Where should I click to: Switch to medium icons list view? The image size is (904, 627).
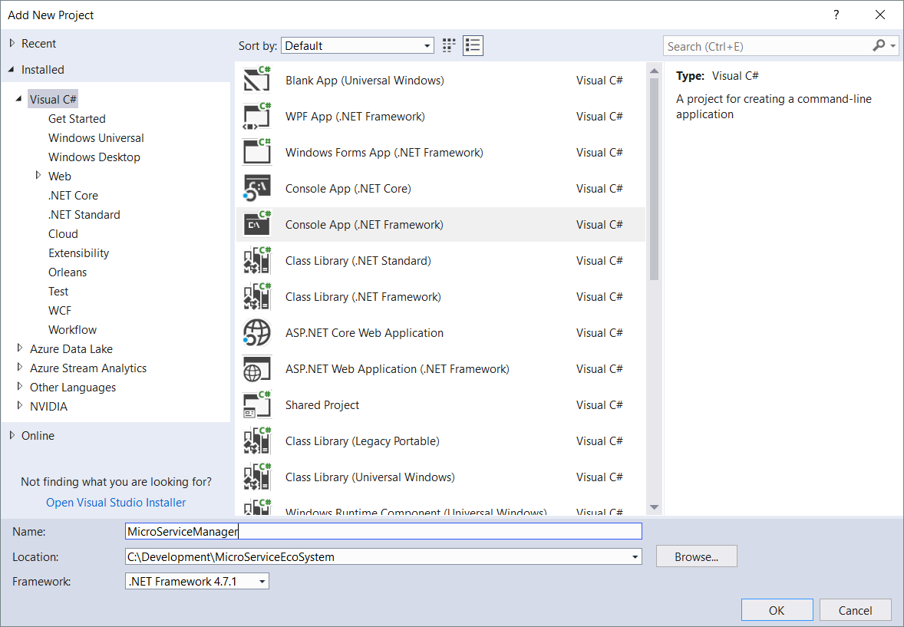coord(473,45)
